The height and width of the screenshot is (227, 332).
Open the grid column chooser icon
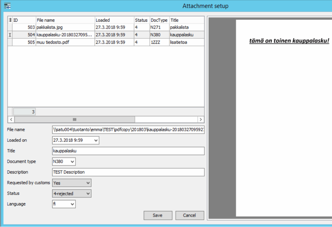(10, 20)
